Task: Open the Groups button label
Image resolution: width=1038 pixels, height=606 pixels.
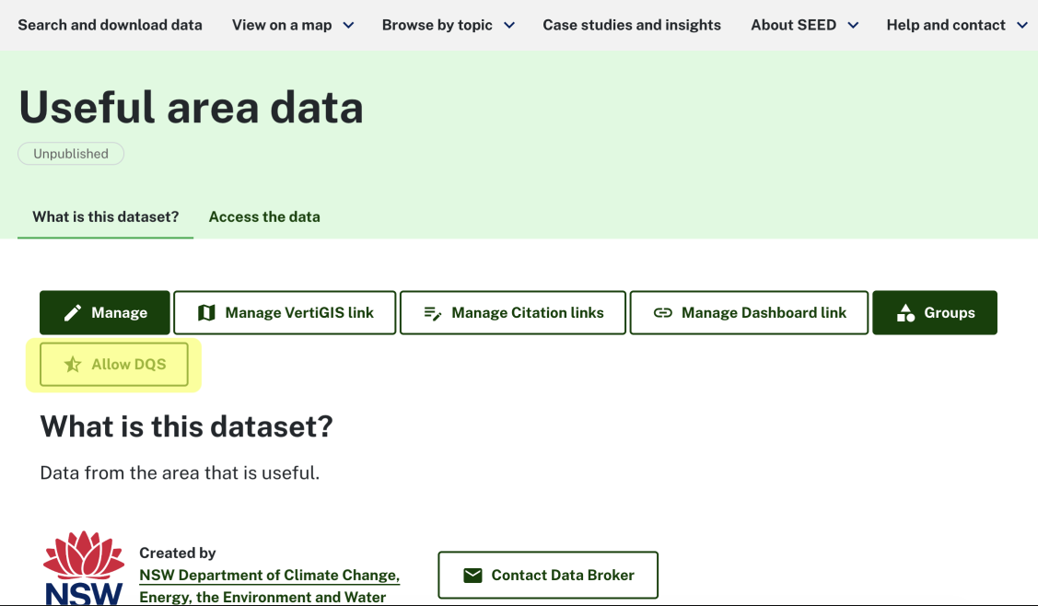Action: coord(950,312)
